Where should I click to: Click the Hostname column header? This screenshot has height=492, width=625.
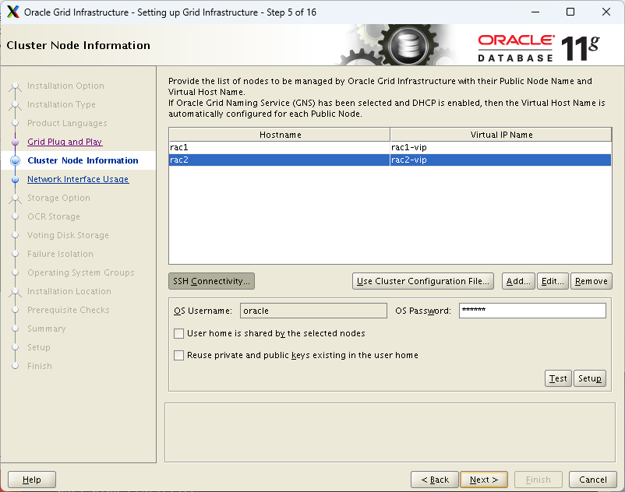280,135
